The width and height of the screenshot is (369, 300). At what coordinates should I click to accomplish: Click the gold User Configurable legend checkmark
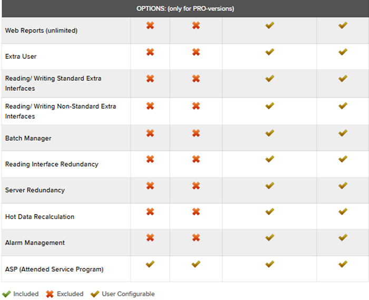pos(94,294)
